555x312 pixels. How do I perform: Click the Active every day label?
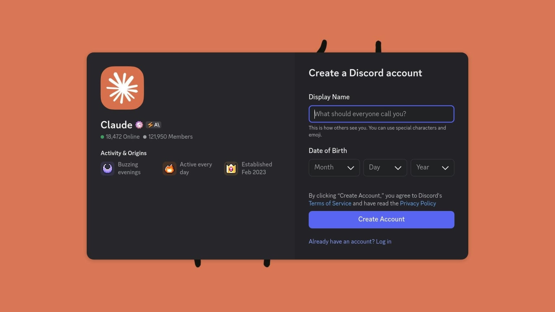click(196, 168)
